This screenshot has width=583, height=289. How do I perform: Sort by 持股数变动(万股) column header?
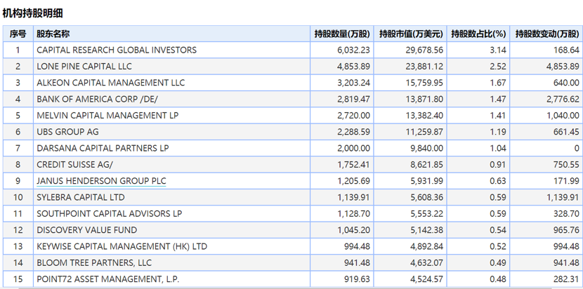[546, 34]
